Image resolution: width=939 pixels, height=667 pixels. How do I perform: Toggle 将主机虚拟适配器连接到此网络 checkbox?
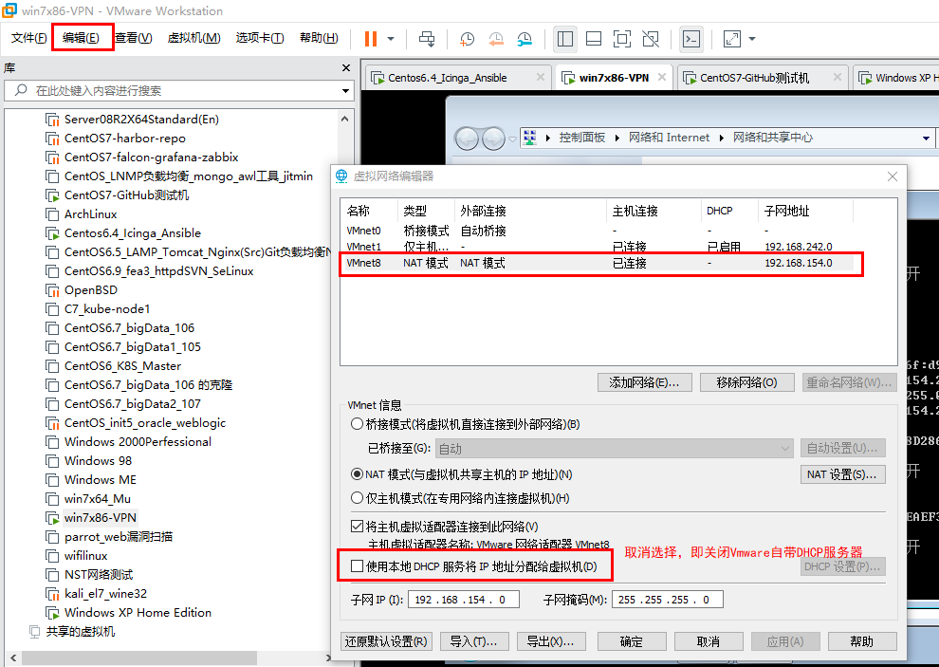357,527
